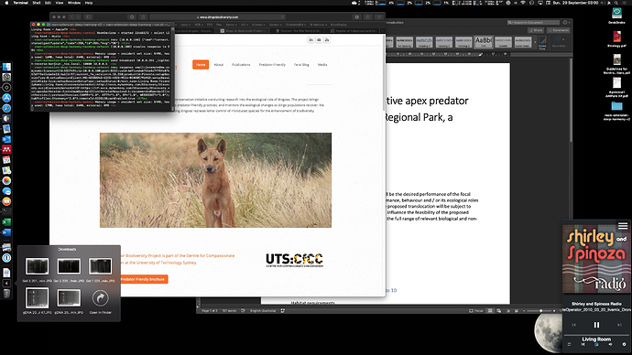Click the email icon on the webpage
632x355 pixels.
(x=319, y=39)
